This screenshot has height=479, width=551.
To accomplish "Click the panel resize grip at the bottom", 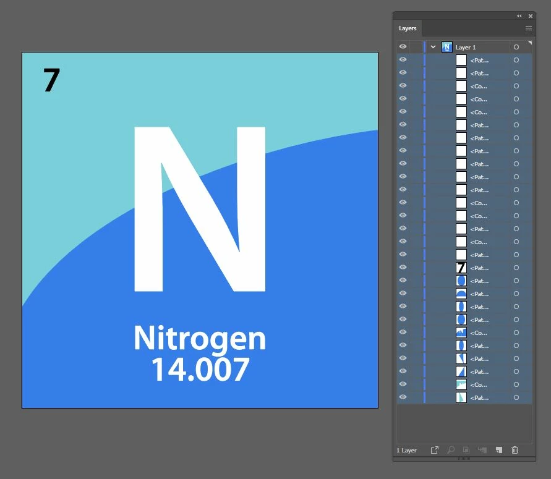I will click(464, 459).
